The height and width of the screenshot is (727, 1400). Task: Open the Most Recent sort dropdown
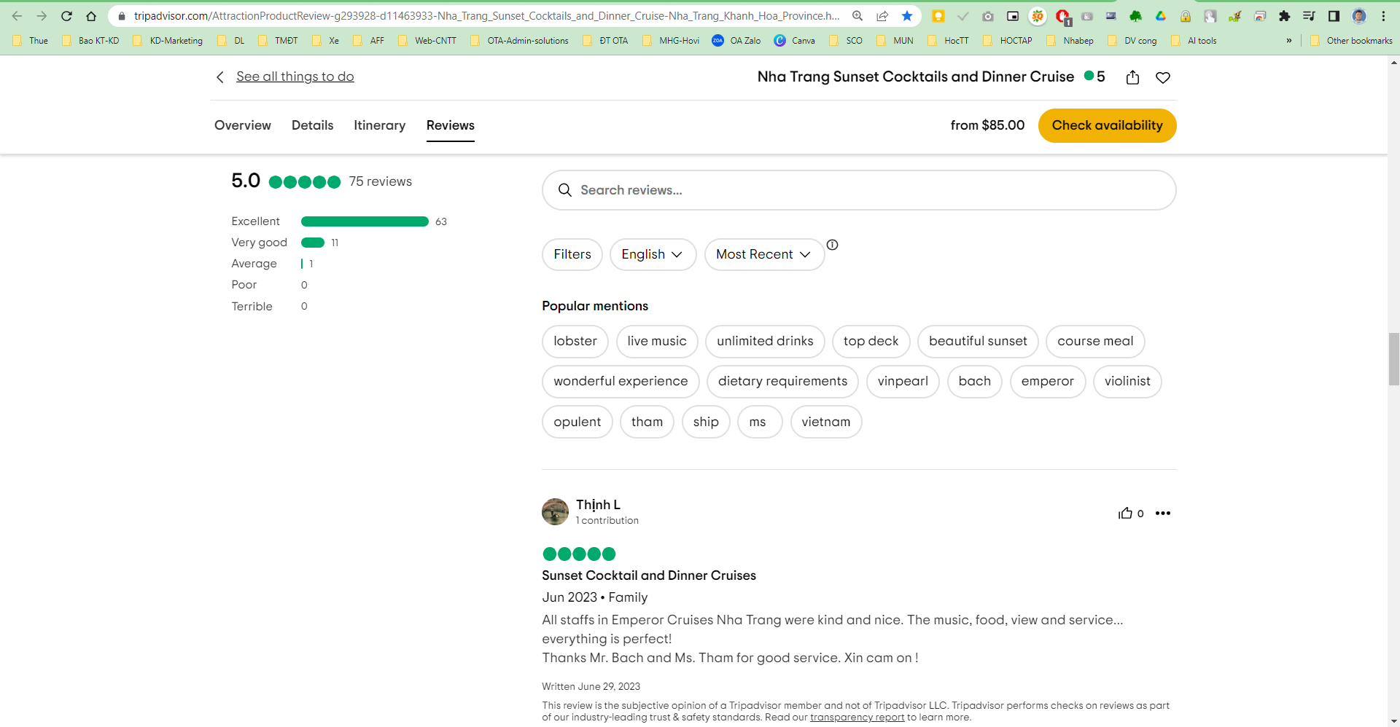click(763, 254)
